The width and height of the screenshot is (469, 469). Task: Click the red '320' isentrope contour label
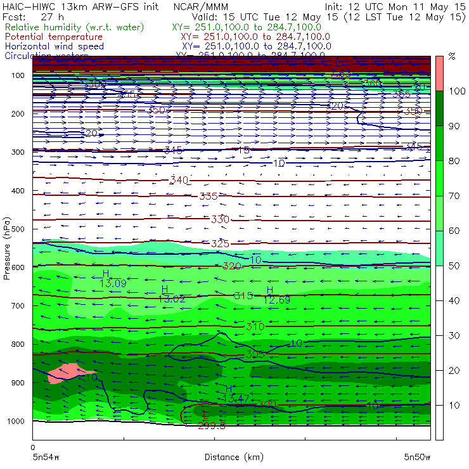click(232, 266)
